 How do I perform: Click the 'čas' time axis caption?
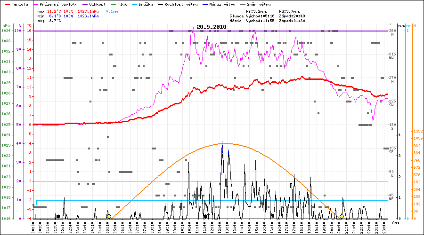point(396,223)
